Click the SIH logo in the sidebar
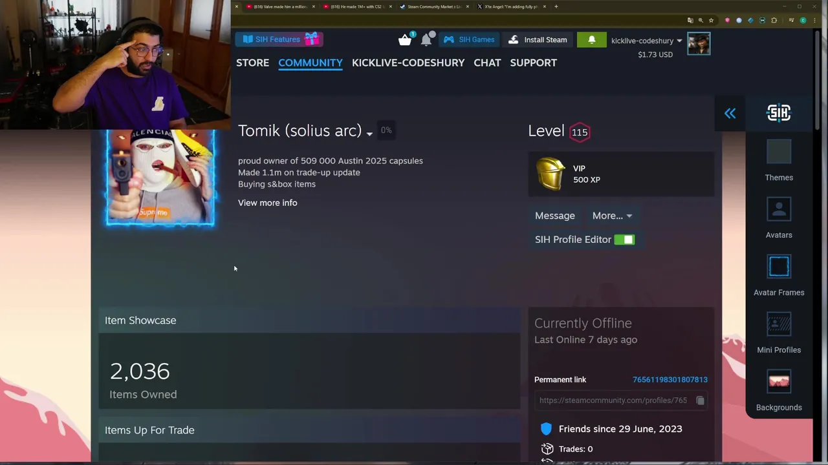Screen dimensions: 828x465 pyautogui.click(x=779, y=113)
